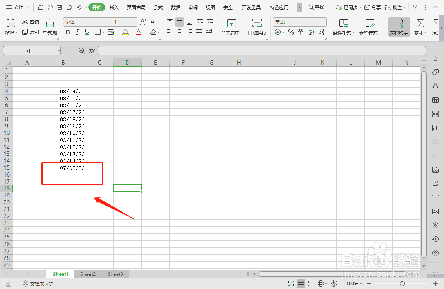
Task: Open the Sheet3 worksheet tab
Action: 115,274
